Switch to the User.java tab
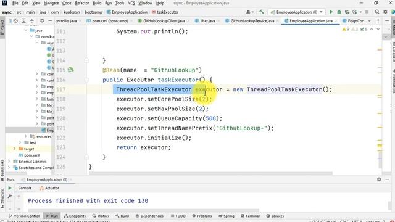The height and width of the screenshot is (222, 395). pos(207,21)
